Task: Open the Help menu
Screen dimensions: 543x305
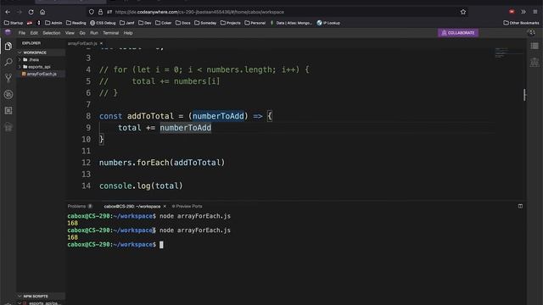Action: (128, 33)
